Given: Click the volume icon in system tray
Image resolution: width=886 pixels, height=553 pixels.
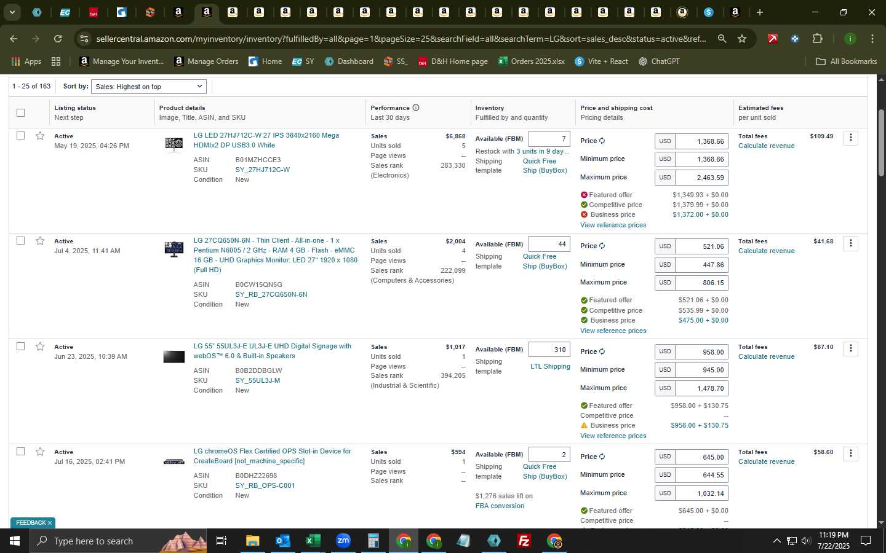Looking at the screenshot, I should (x=806, y=541).
